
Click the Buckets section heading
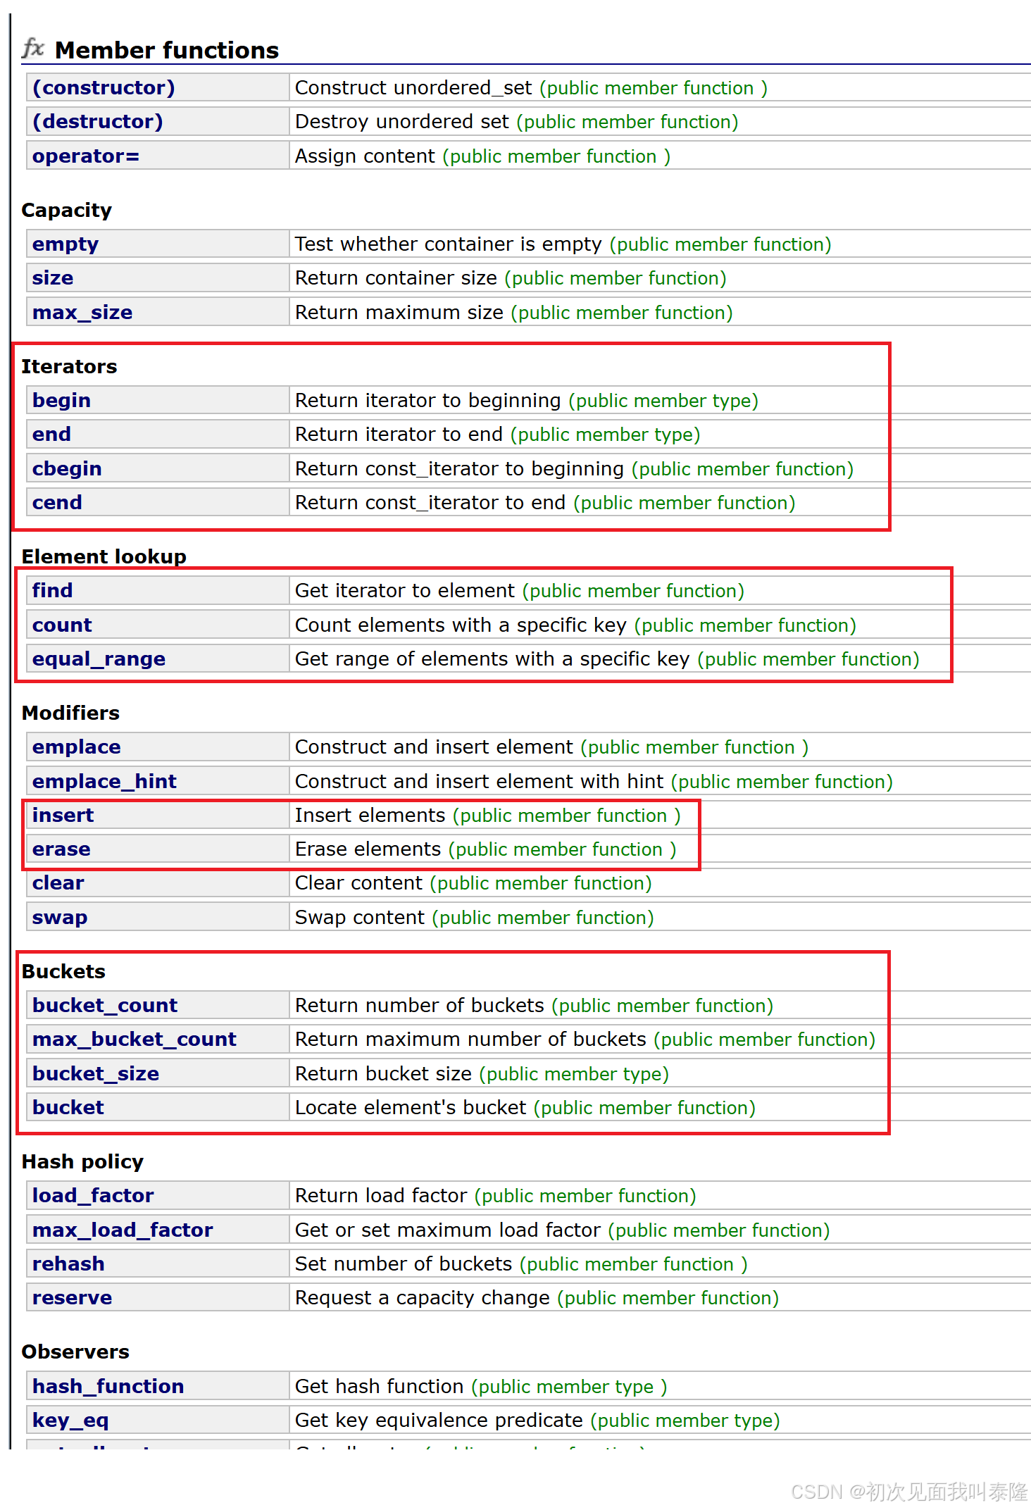[63, 971]
